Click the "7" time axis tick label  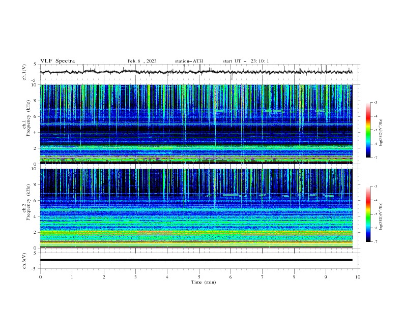263,277
